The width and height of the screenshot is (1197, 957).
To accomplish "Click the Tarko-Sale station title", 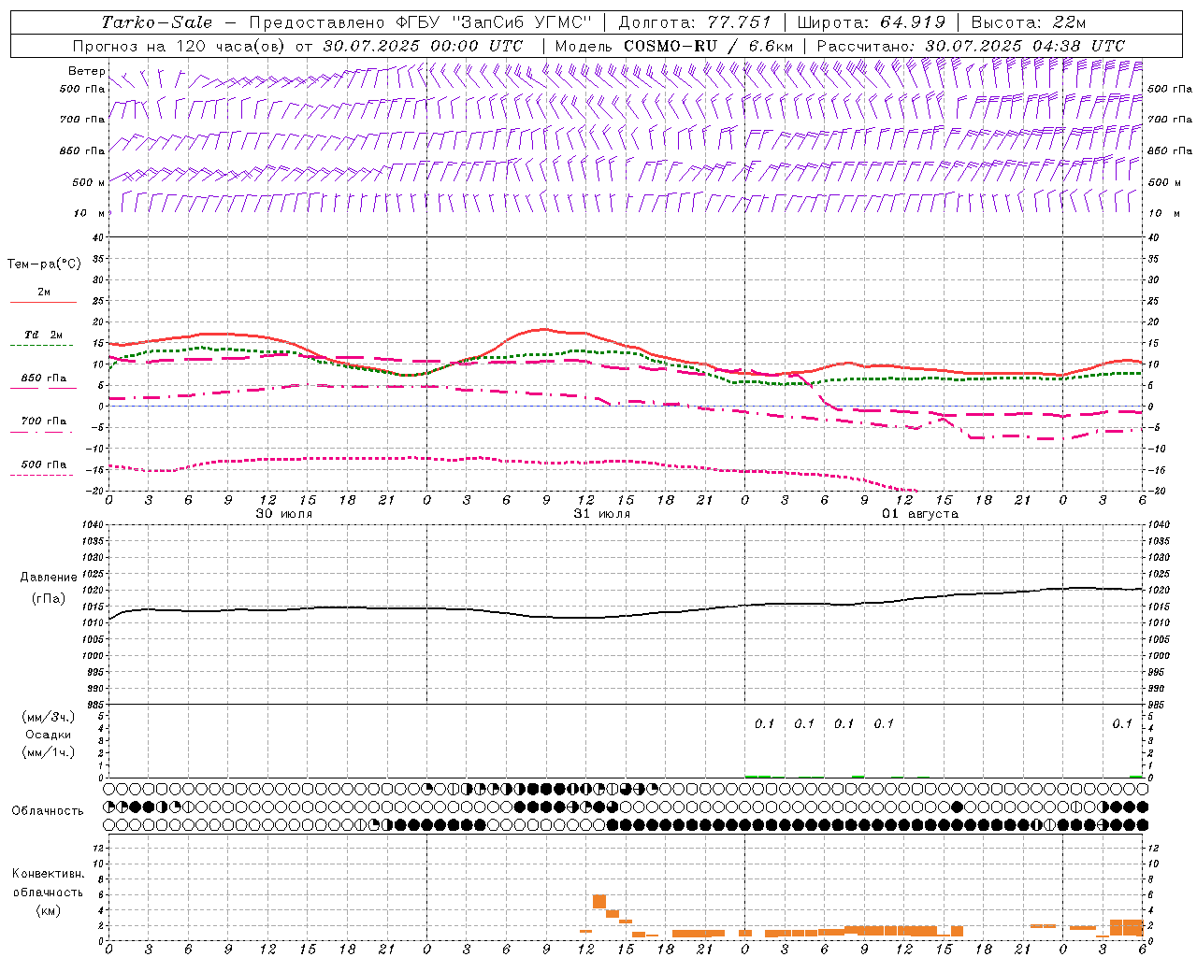I will coord(156,21).
